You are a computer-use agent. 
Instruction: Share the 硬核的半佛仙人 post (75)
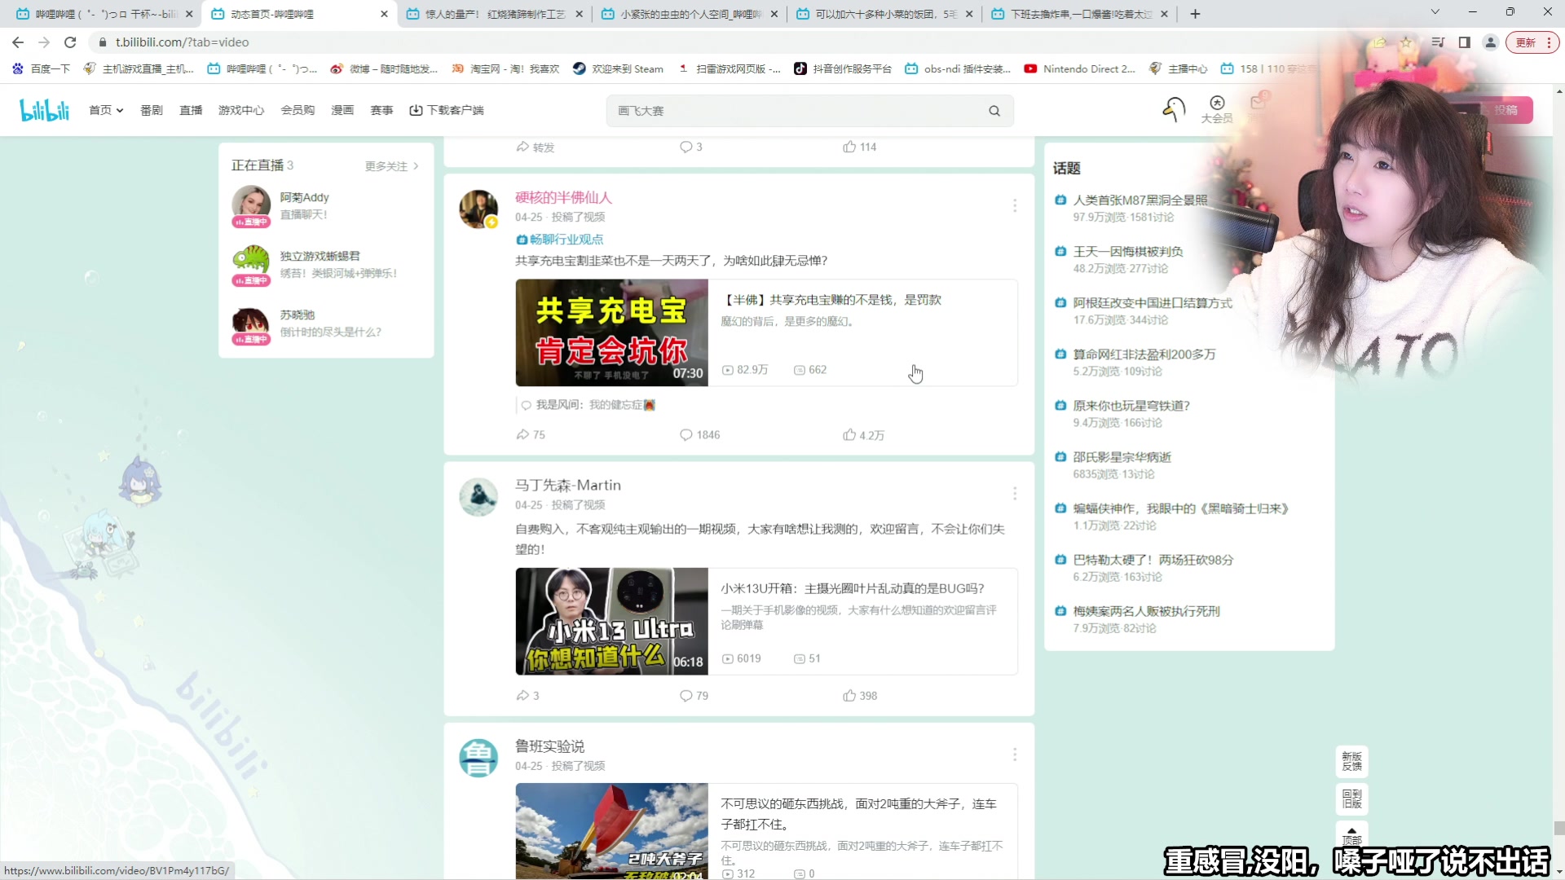[x=531, y=435]
